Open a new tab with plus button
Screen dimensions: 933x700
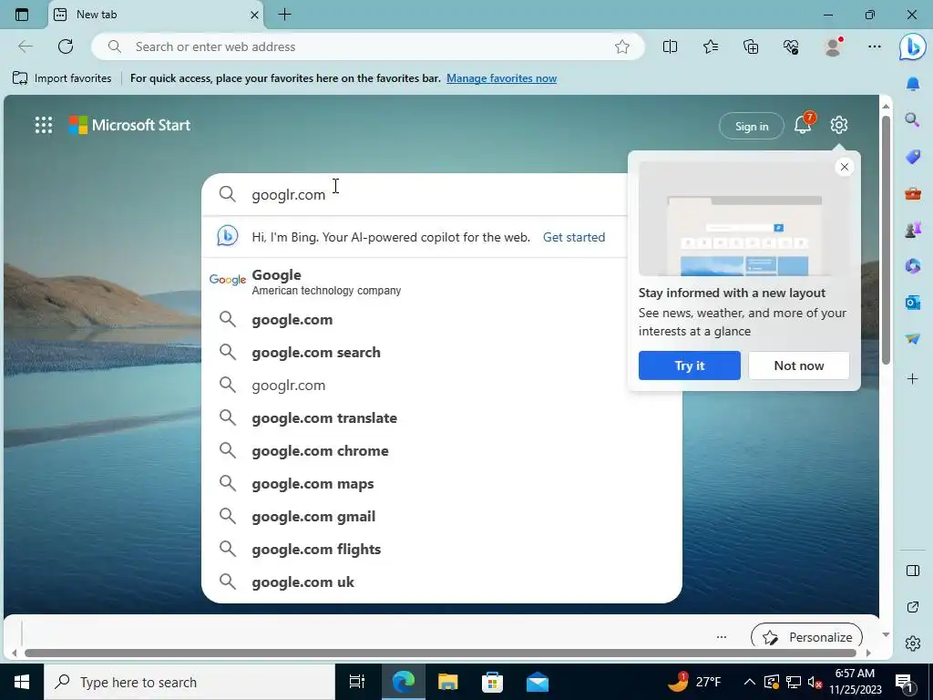pos(284,15)
